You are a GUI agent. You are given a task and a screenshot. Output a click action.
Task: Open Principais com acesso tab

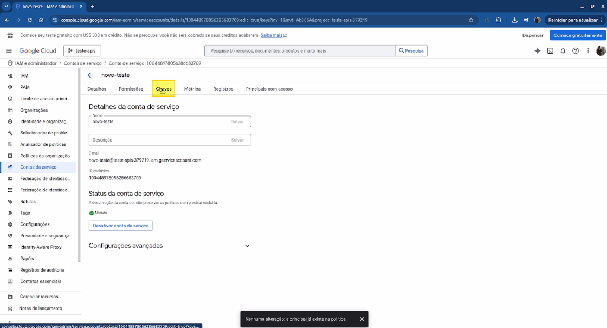pos(269,89)
